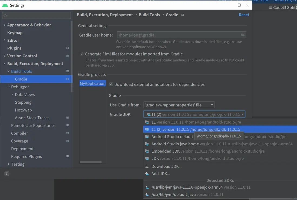Click in the settings search field
The width and height of the screenshot is (297, 200).
(x=37, y=15)
